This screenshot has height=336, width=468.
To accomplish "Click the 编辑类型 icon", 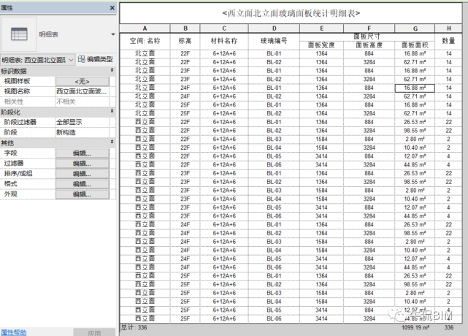I will pyautogui.click(x=82, y=59).
